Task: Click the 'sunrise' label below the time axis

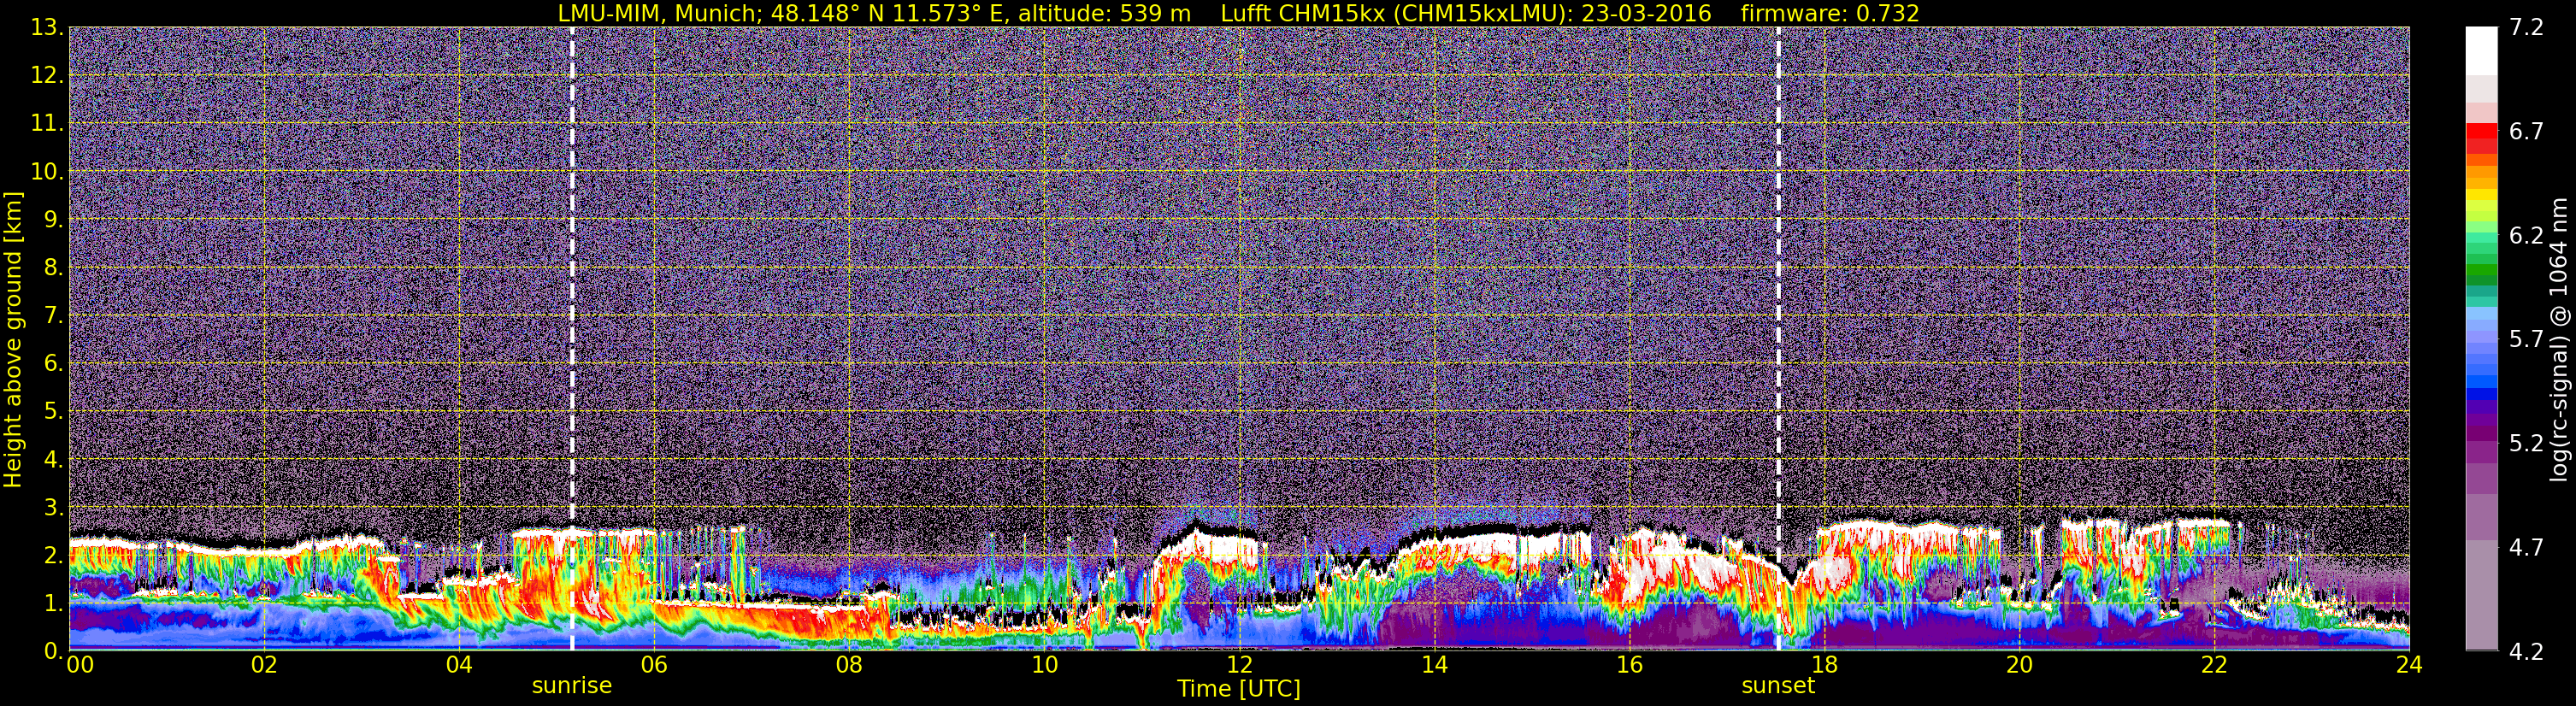Action: tap(571, 686)
